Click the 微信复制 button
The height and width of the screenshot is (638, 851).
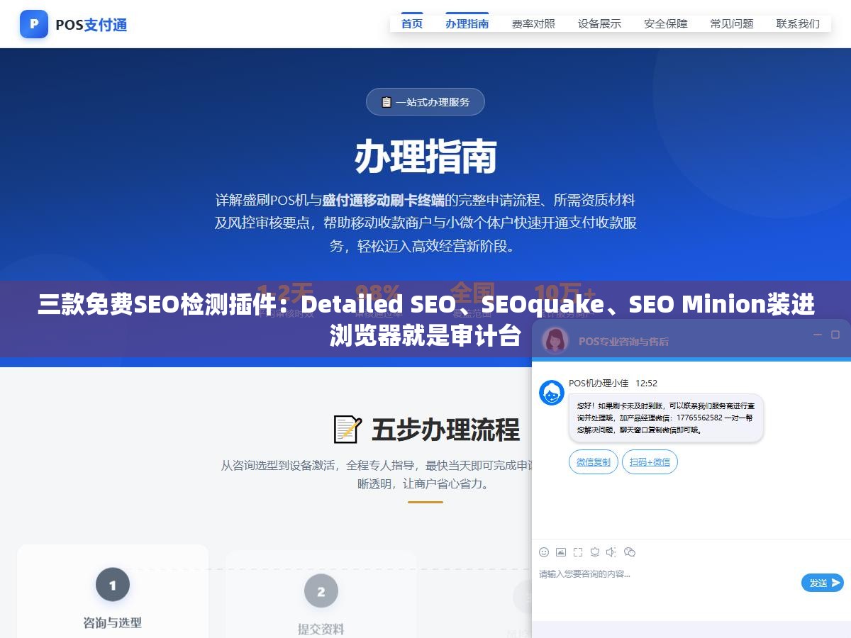coord(594,462)
